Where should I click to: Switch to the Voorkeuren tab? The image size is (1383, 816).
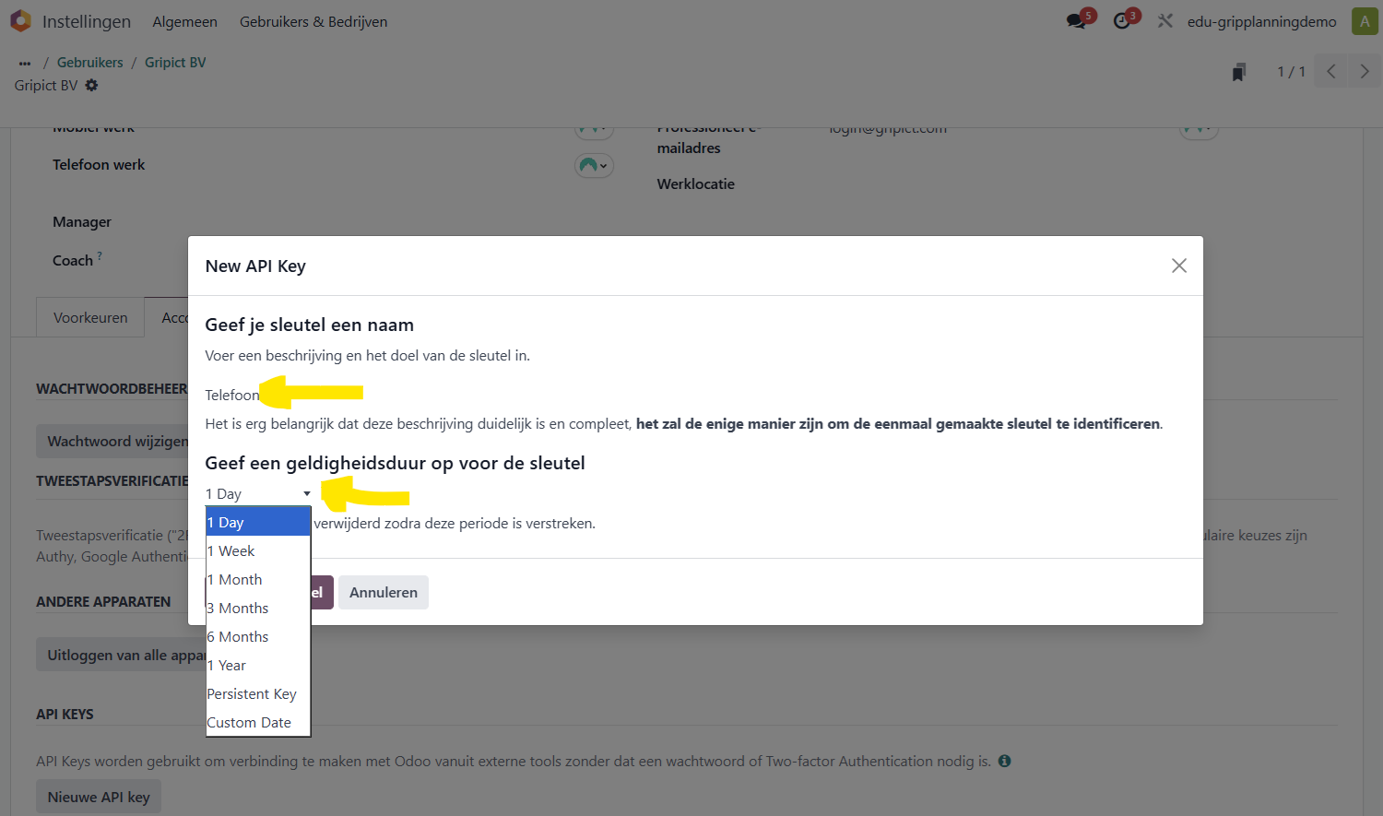90,317
